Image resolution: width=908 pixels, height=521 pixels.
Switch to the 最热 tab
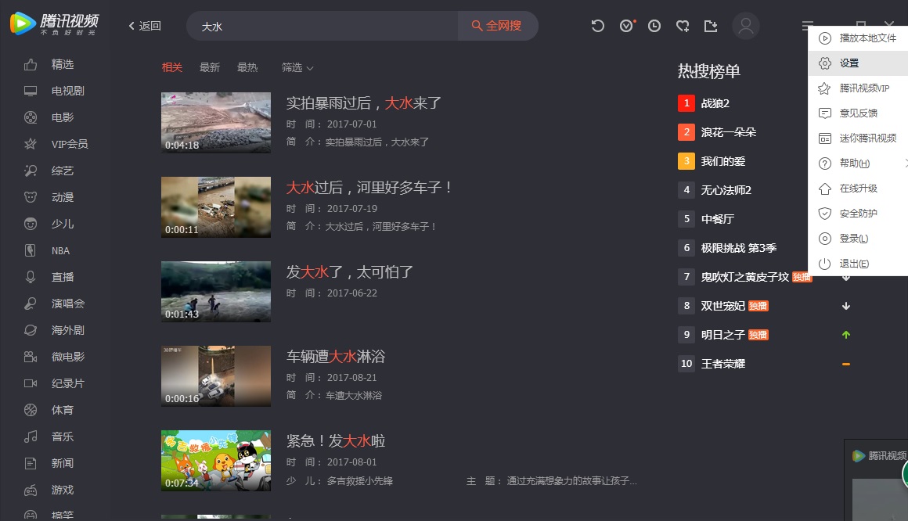pyautogui.click(x=247, y=67)
